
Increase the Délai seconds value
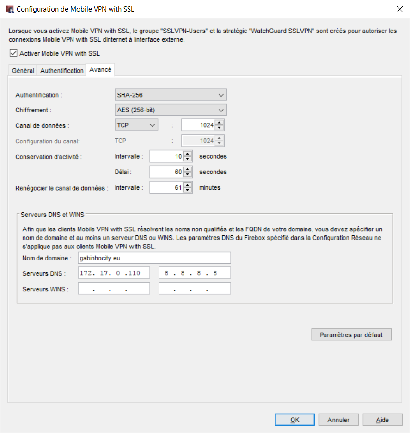tap(188, 169)
